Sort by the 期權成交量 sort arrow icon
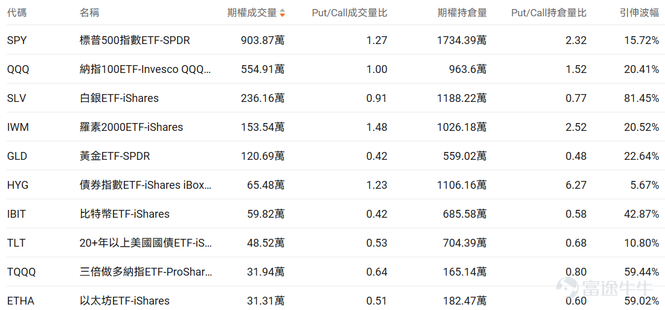Screen dimensions: 665x310 [282, 13]
